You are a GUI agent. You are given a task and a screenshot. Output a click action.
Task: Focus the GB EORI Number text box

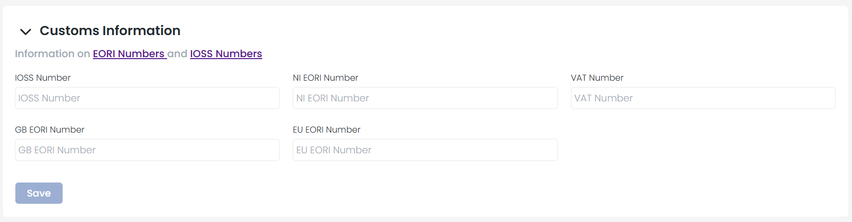pos(147,150)
